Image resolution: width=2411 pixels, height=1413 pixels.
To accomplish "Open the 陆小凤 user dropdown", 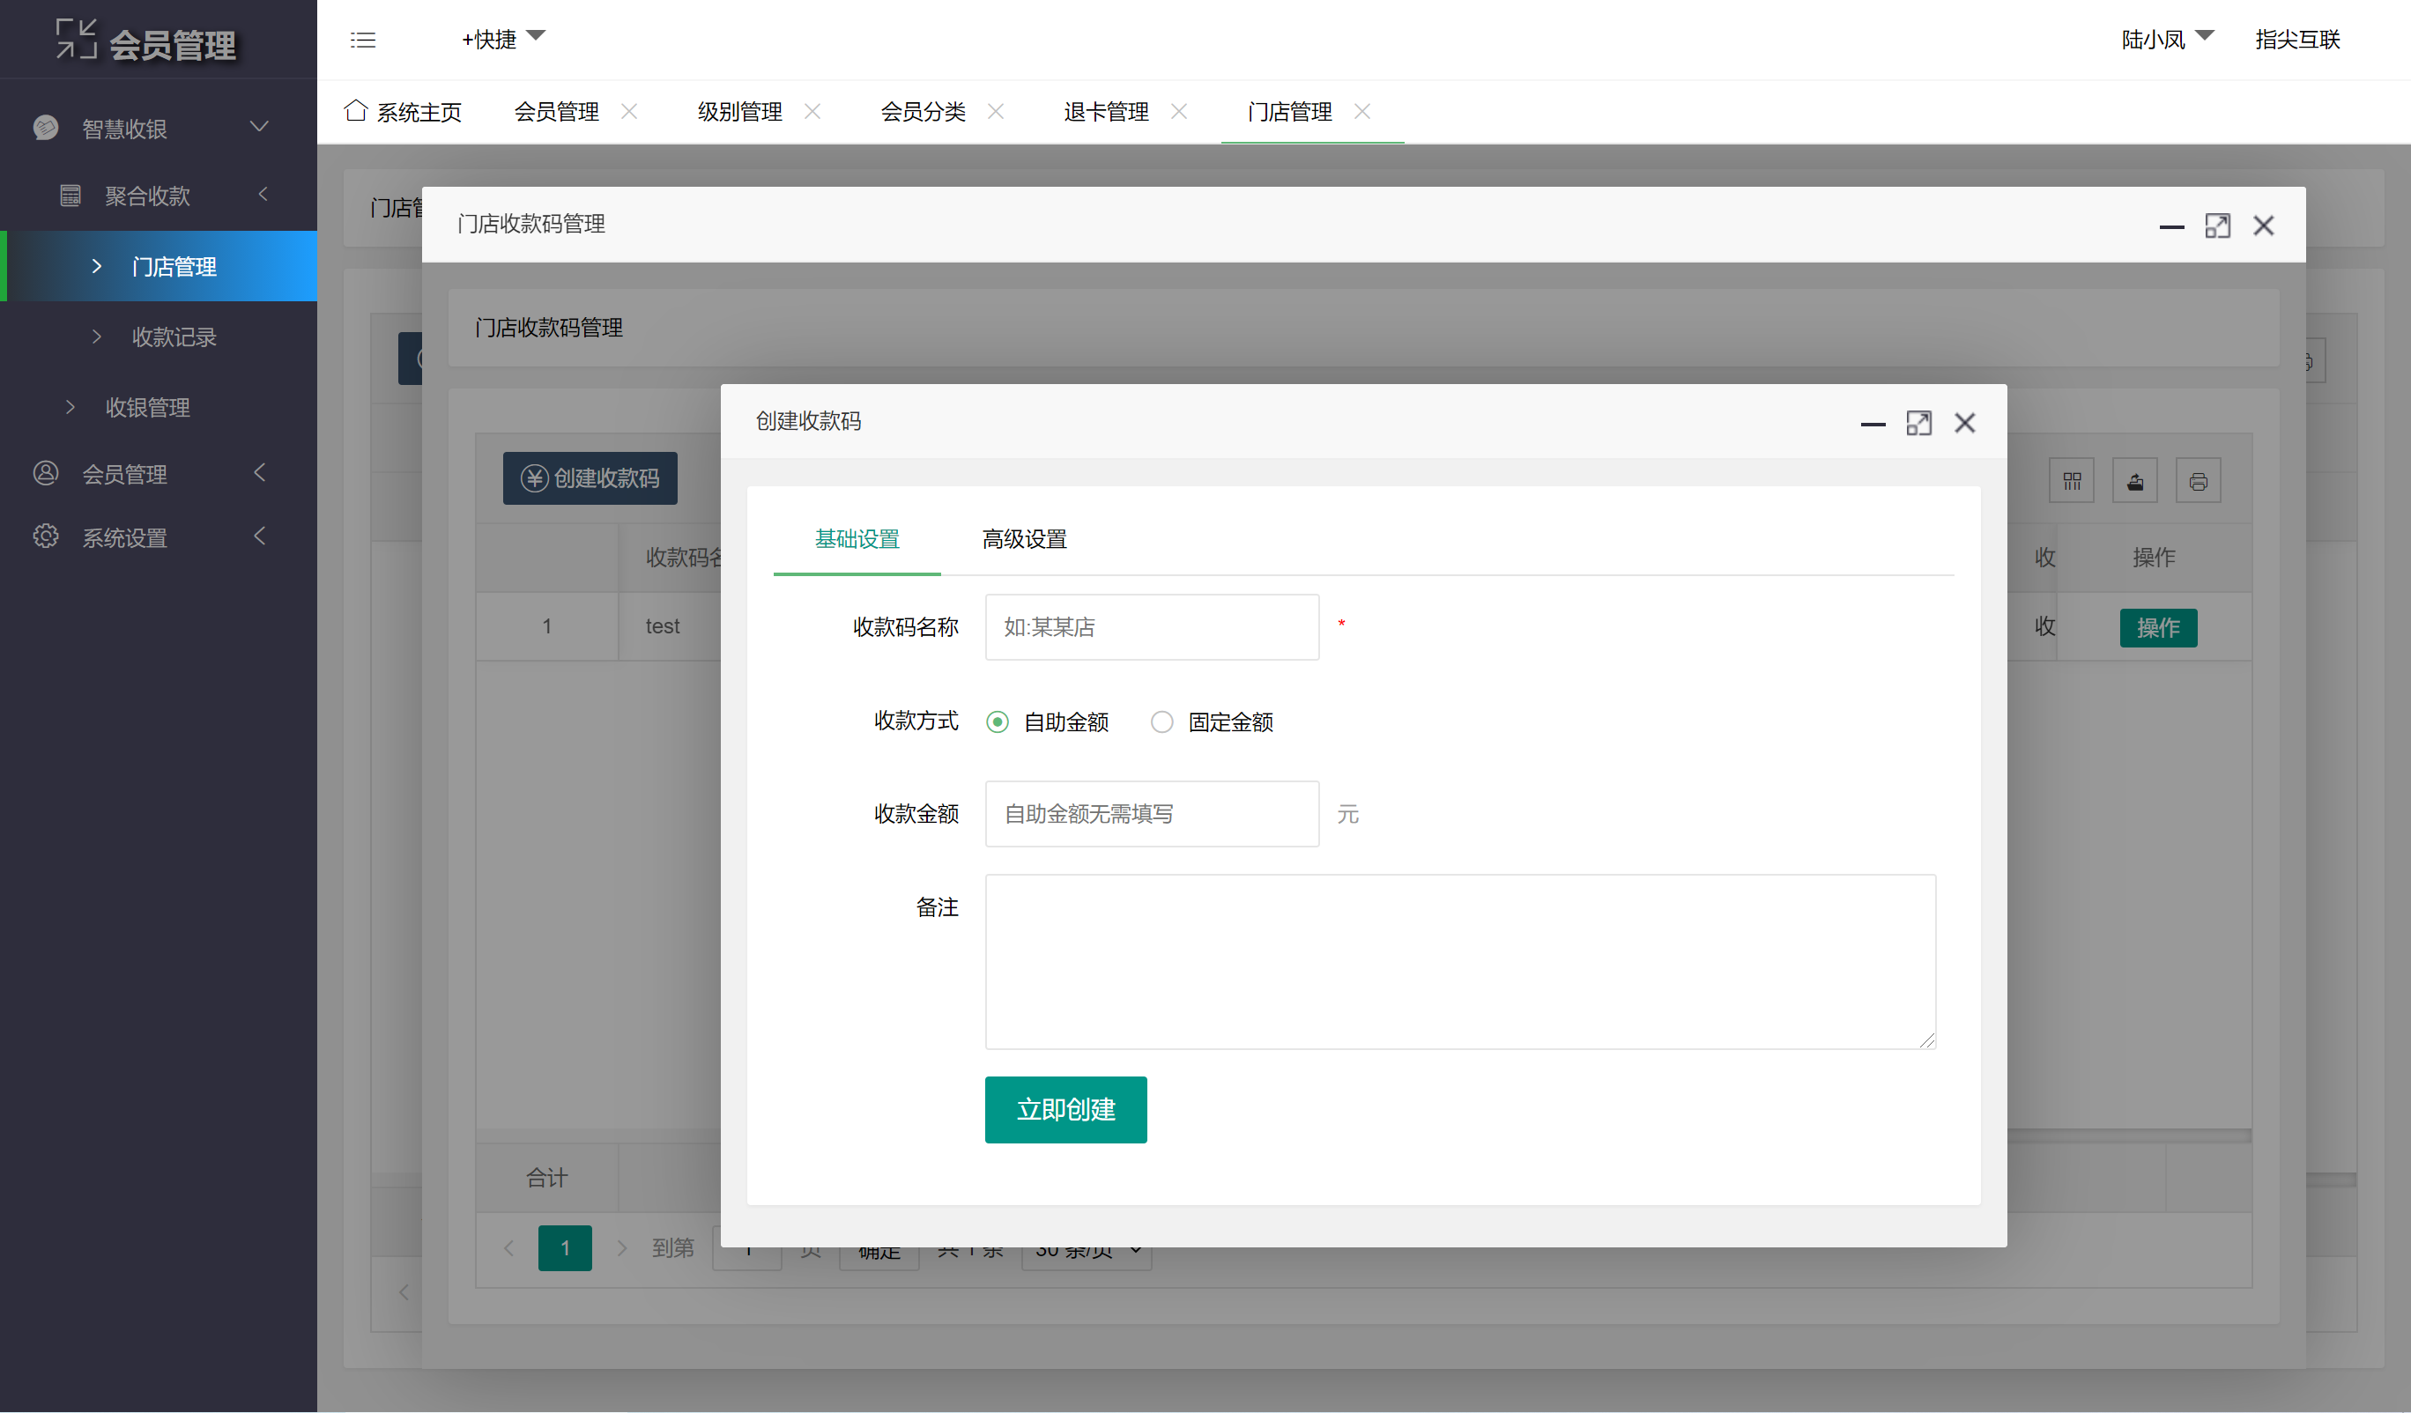I will tap(2167, 40).
